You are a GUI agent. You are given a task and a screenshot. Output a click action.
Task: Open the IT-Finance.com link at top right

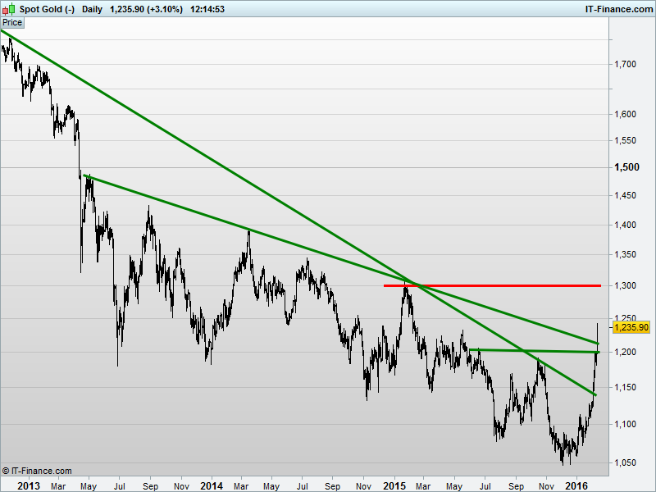pos(618,9)
